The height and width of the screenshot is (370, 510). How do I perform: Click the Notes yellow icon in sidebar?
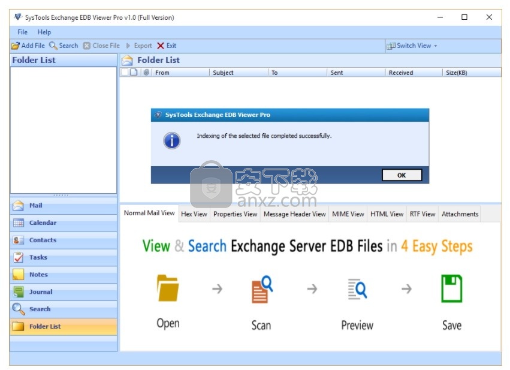[19, 274]
